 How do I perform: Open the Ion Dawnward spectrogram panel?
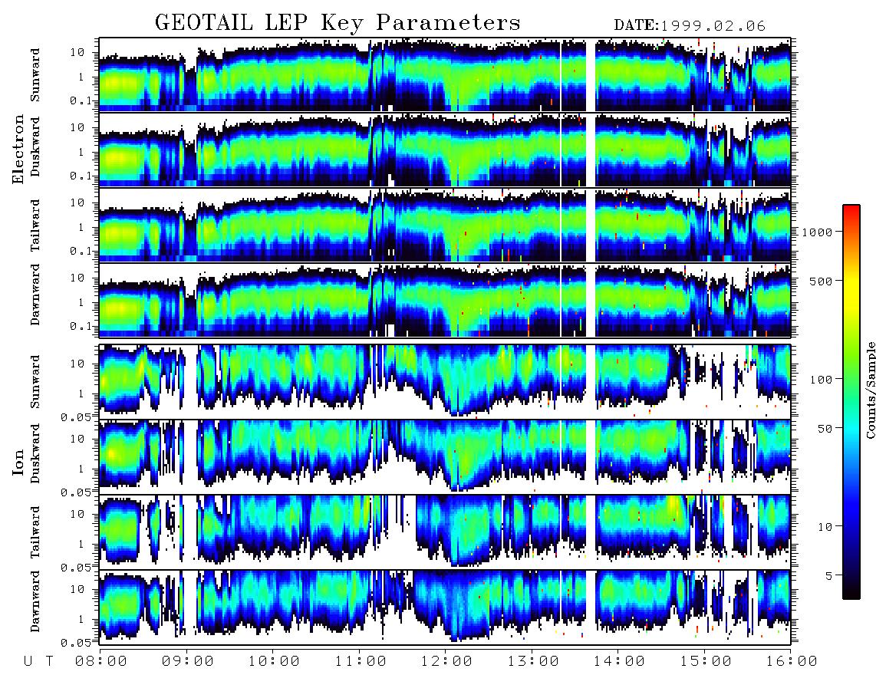pyautogui.click(x=445, y=607)
